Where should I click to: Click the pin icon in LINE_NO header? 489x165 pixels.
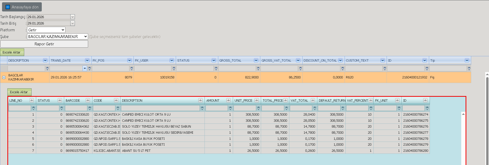[x=32, y=100]
